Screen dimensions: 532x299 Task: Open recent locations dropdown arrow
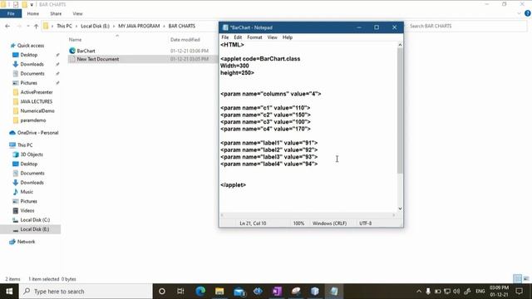pyautogui.click(x=27, y=26)
